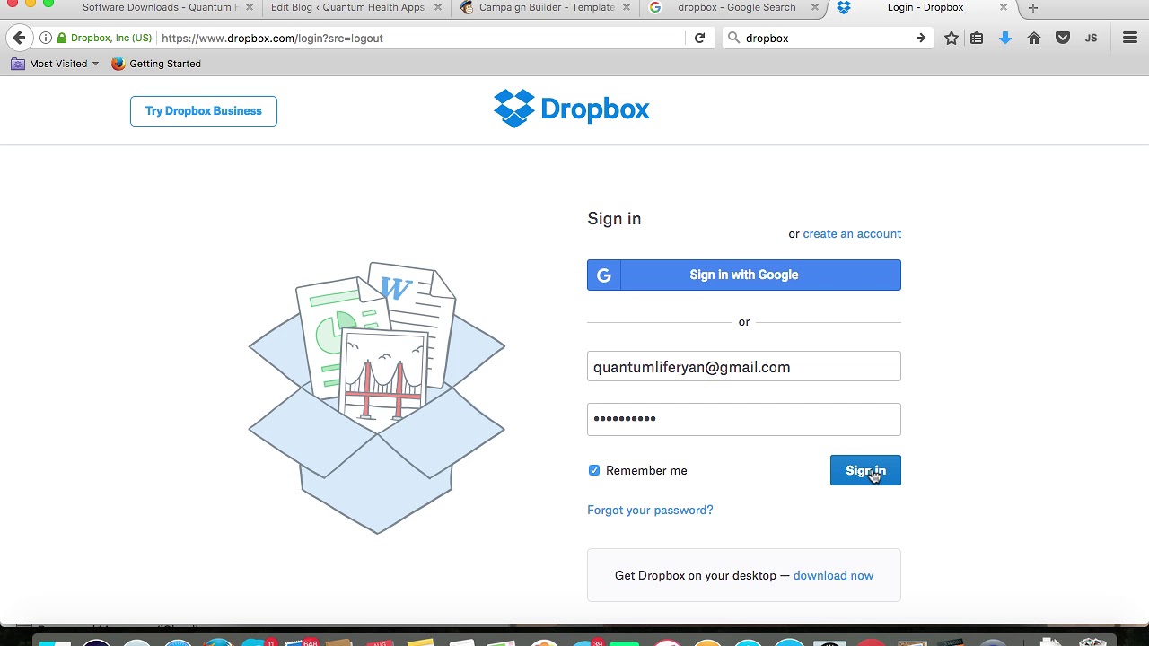Expand the Most Visited bookmarks dropdown

tap(95, 64)
